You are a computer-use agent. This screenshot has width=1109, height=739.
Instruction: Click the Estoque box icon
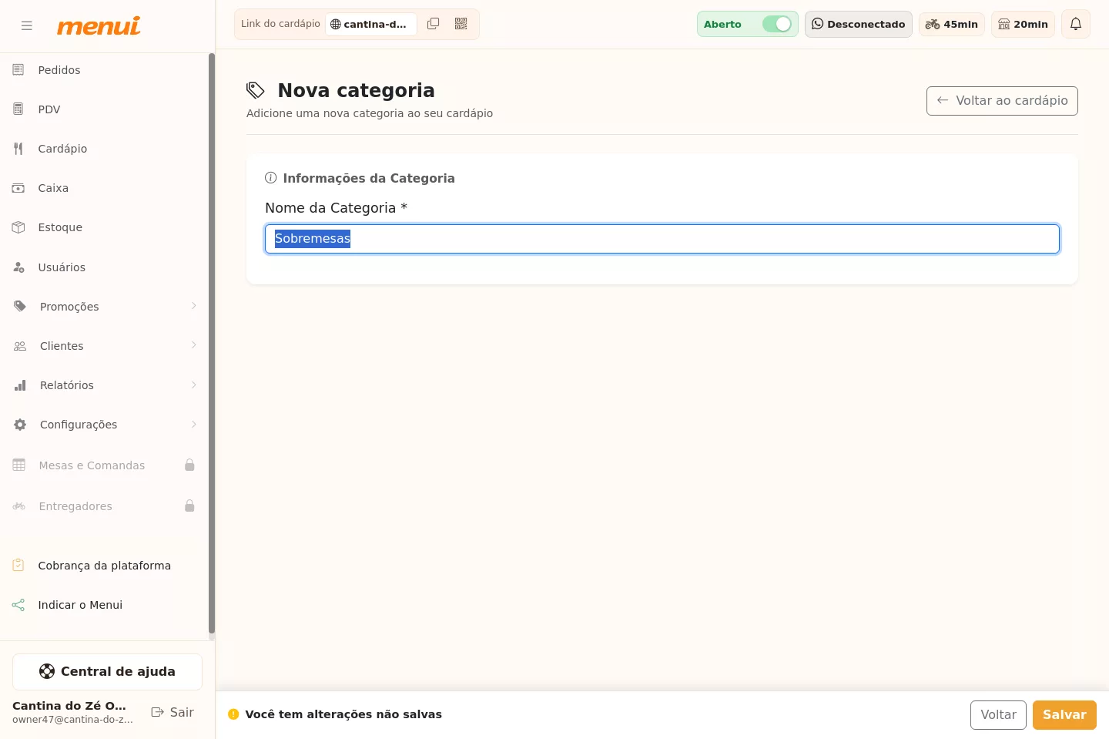pos(18,227)
